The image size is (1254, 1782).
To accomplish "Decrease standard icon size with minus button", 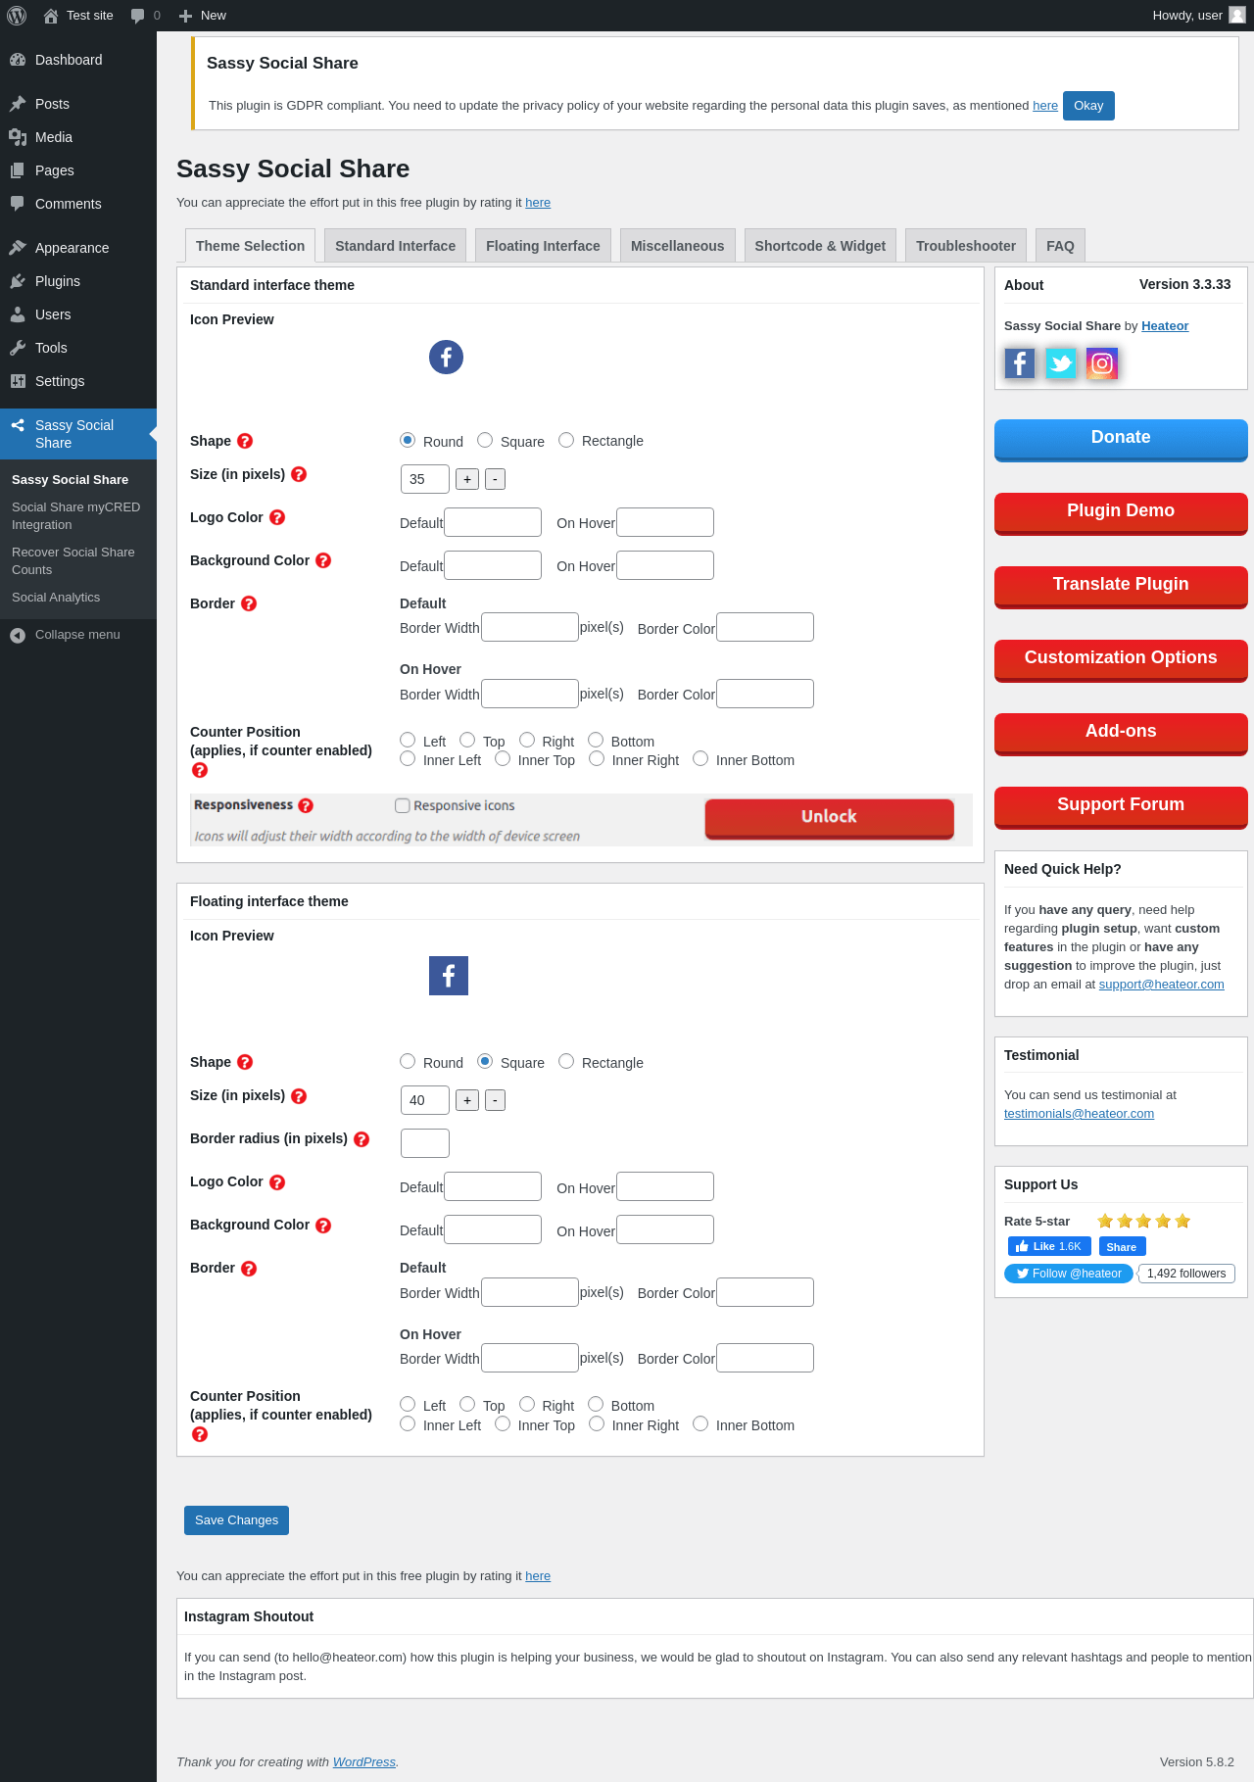I will [x=496, y=479].
